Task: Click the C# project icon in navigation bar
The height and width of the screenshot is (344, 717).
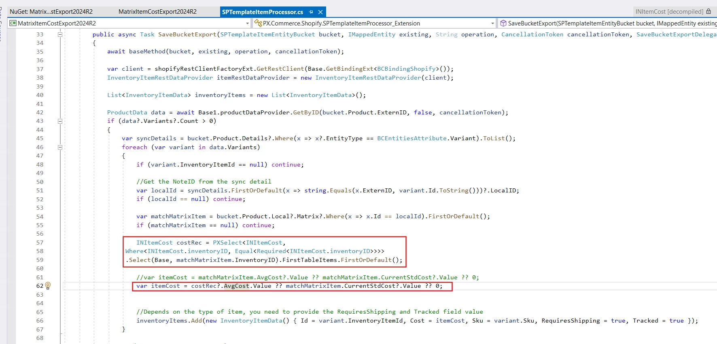Action: (13, 23)
